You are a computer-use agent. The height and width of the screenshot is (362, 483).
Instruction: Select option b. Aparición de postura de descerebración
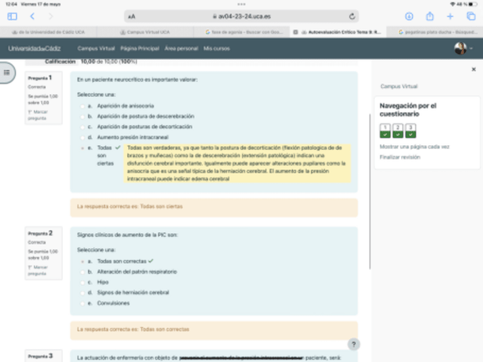tap(82, 117)
